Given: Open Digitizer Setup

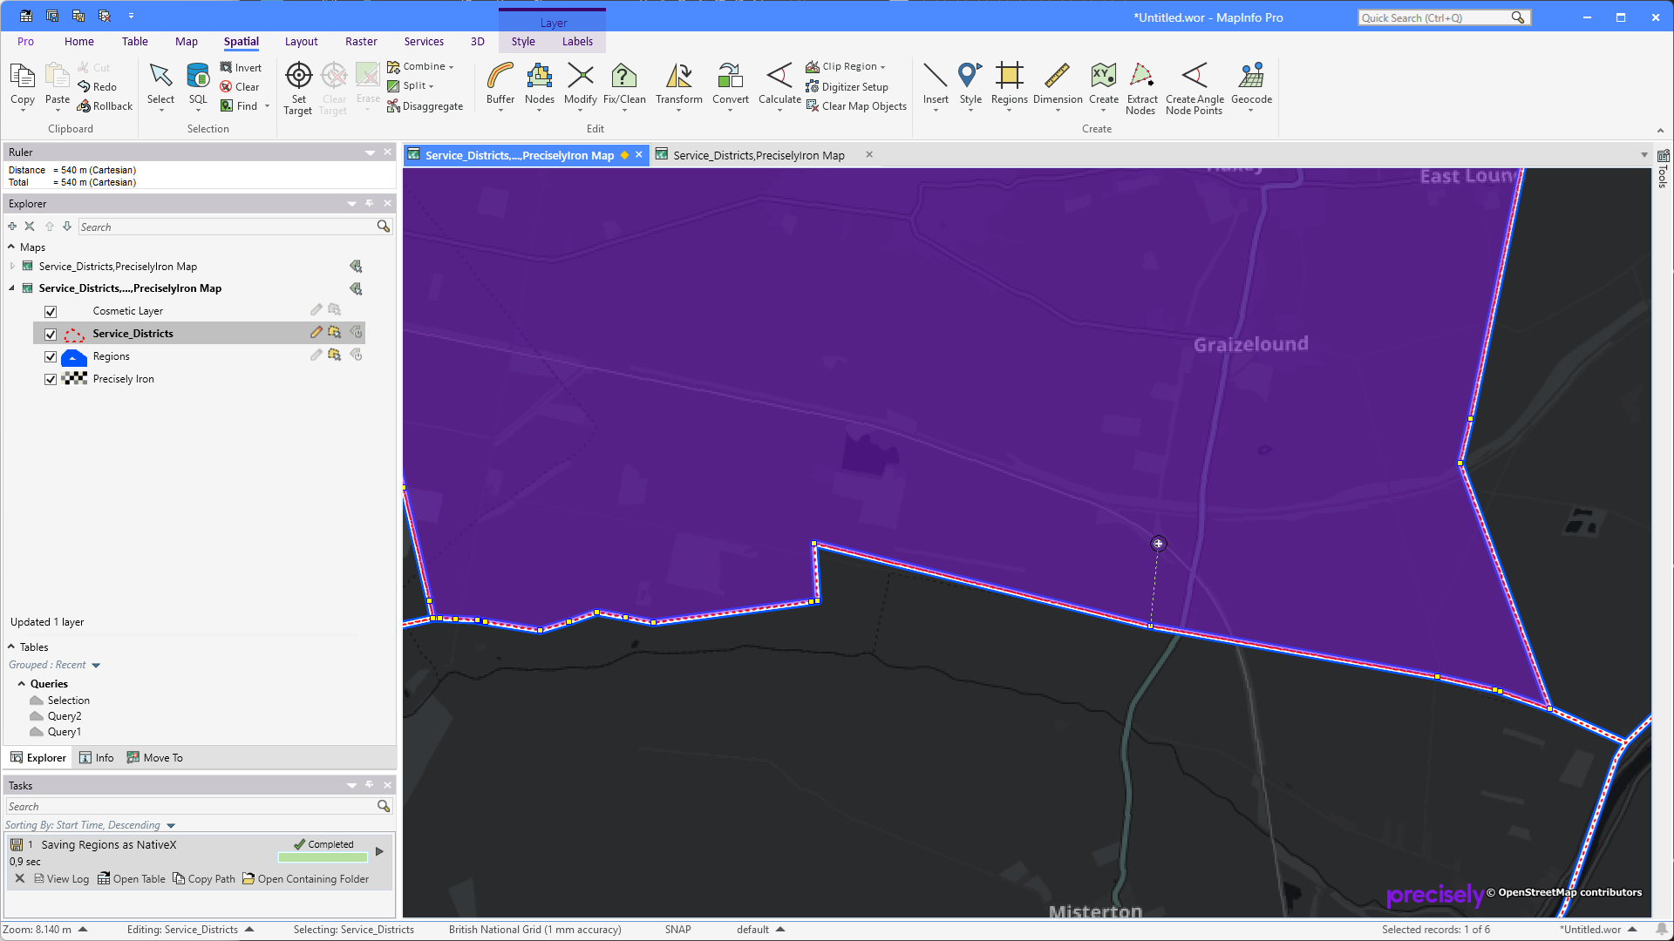Looking at the screenshot, I should point(847,87).
